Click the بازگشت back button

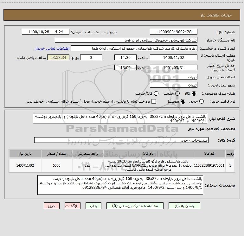click(73, 206)
